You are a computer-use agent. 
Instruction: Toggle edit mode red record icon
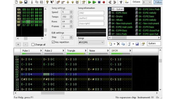[x=104, y=2]
